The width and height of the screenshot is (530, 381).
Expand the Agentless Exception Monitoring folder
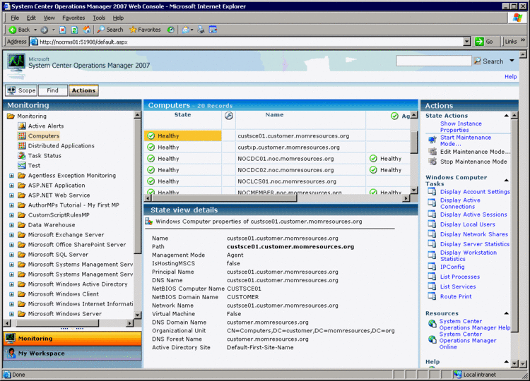[11, 176]
